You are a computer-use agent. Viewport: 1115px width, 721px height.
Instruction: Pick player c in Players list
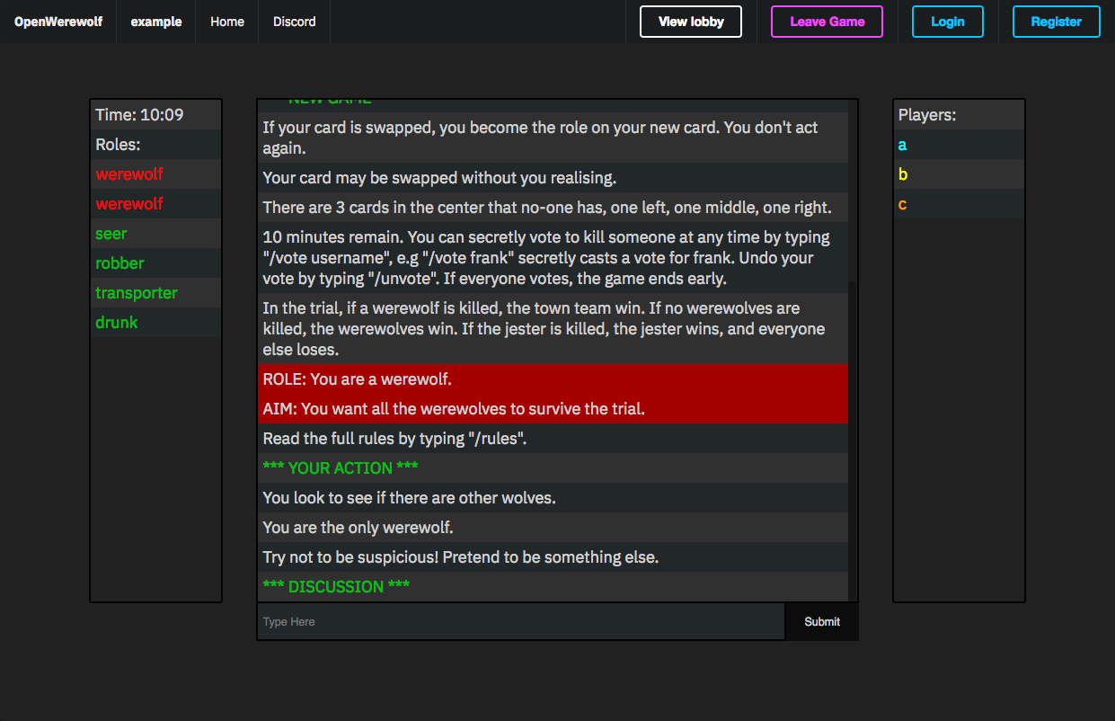point(902,204)
